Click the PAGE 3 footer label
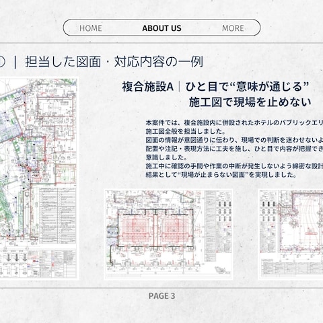The width and height of the screenshot is (323, 323). pos(161,295)
